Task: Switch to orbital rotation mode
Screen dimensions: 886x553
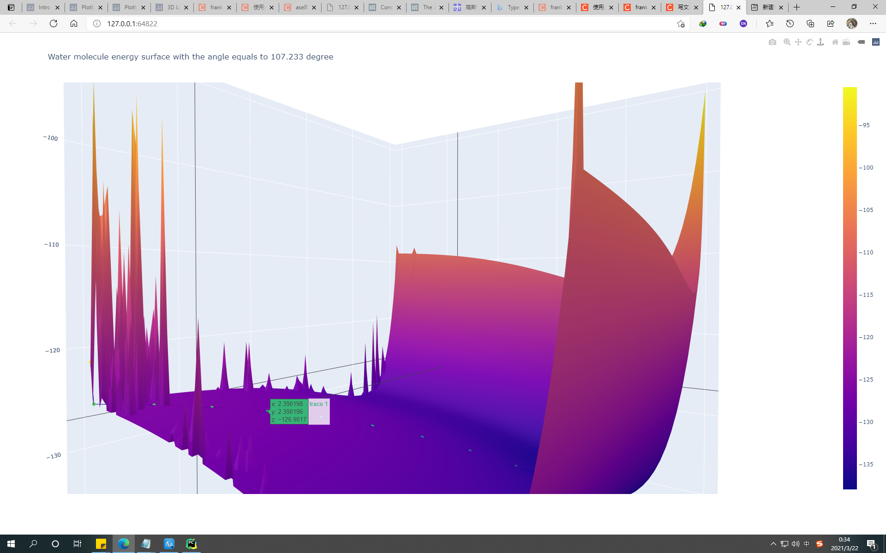Action: click(809, 42)
